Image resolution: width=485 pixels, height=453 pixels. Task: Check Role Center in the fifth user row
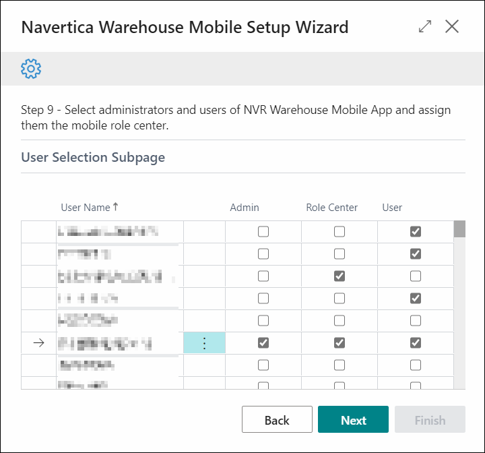coord(339,320)
